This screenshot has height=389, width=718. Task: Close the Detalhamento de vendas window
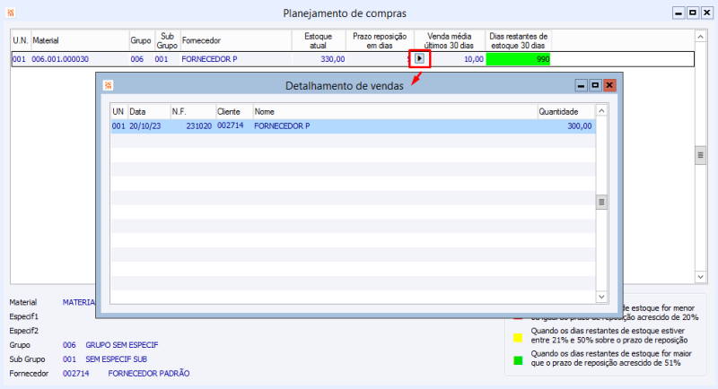pyautogui.click(x=609, y=85)
